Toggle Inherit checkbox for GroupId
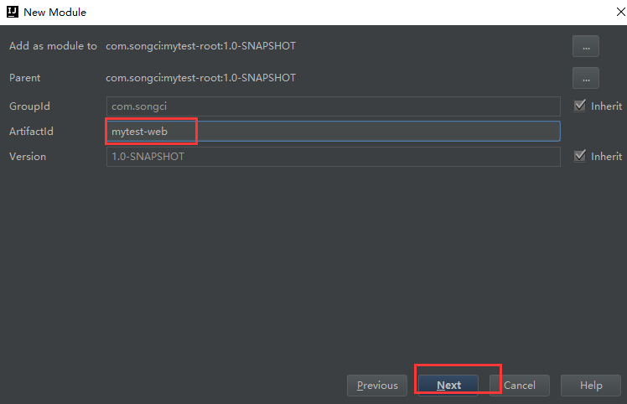Screen dimensions: 627x404 click(x=580, y=106)
